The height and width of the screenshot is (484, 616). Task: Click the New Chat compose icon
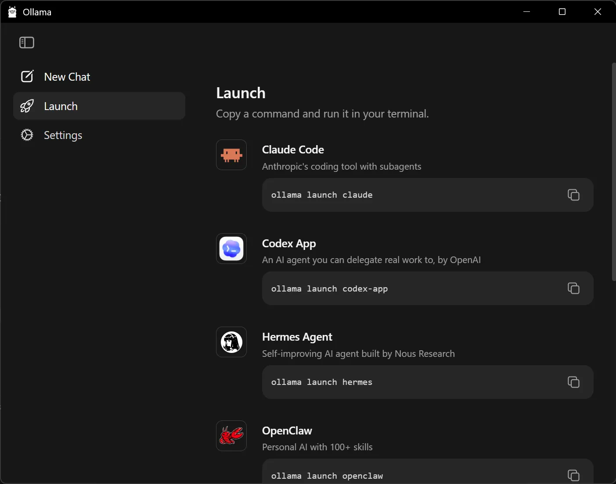click(27, 76)
